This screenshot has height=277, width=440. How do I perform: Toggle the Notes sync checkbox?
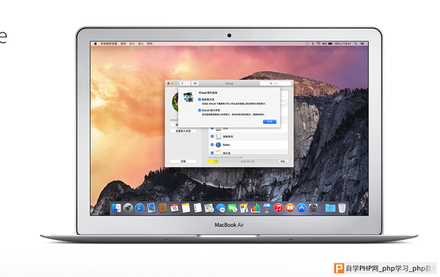point(212,153)
